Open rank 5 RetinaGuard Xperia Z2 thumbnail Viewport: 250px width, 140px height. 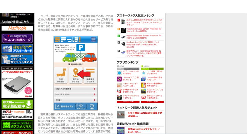click(x=123, y=52)
